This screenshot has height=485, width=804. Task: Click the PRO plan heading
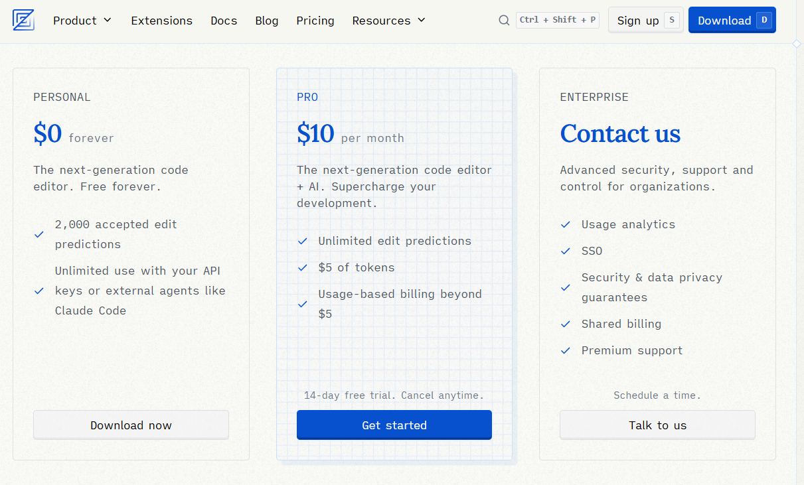click(307, 97)
